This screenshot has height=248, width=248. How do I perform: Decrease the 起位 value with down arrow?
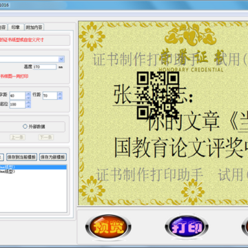click(x=28, y=106)
